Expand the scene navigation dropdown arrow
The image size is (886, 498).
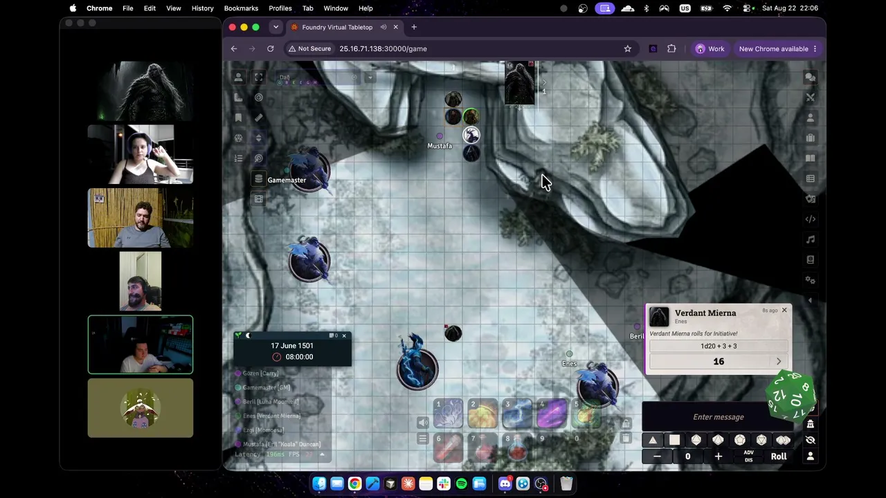[x=370, y=77]
